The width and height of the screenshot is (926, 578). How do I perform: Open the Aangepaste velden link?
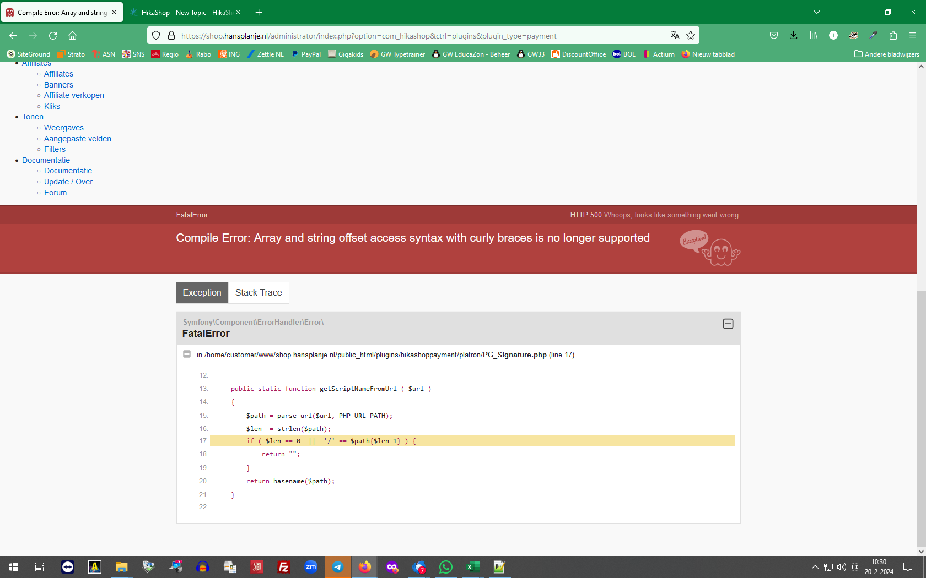[x=78, y=139]
